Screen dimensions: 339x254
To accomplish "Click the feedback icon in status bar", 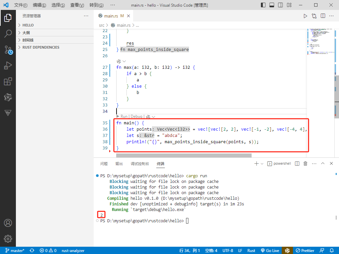I will [x=322, y=251].
